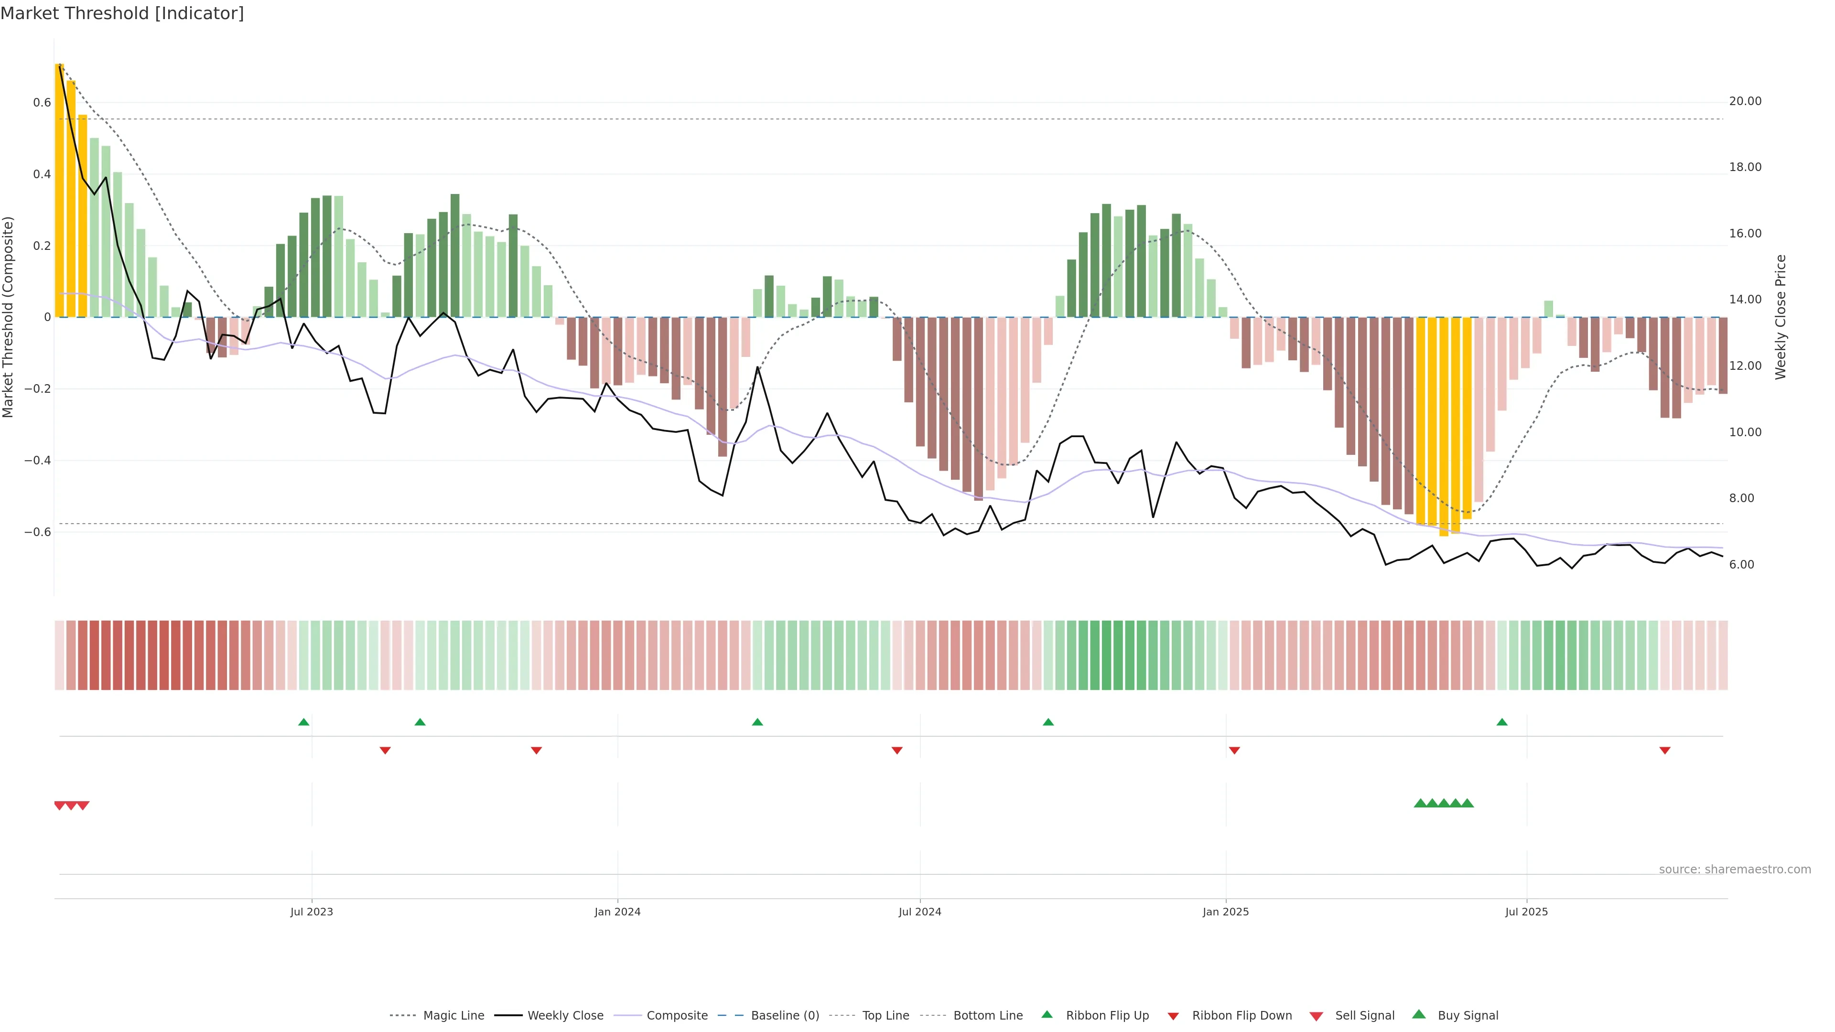Click the source: sharemaestro.com text
The width and height of the screenshot is (1835, 1032).
pyautogui.click(x=1735, y=870)
